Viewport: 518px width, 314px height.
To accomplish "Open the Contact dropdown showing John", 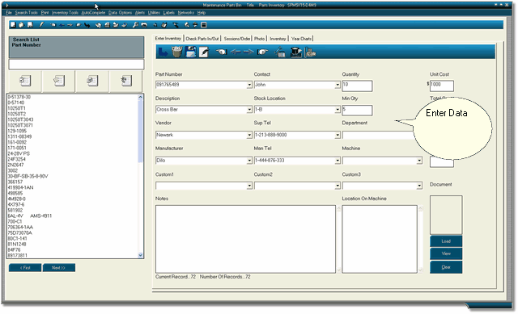I will 338,85.
